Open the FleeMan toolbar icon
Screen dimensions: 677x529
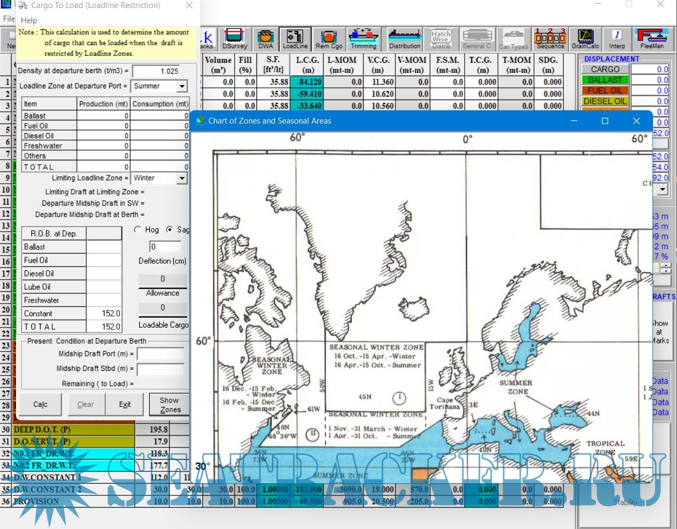[652, 39]
